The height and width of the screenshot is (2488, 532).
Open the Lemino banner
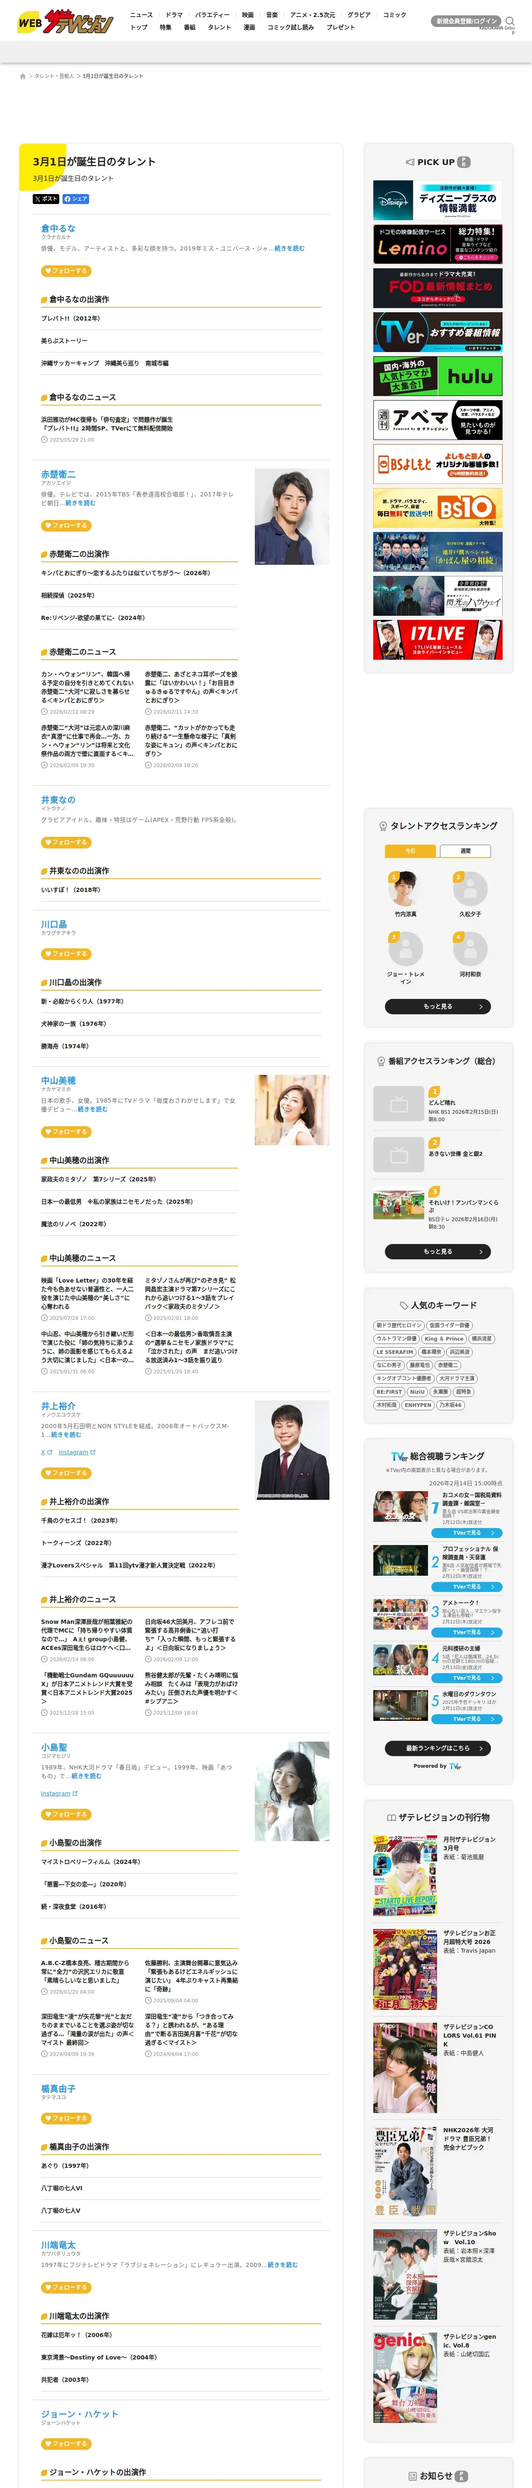tap(438, 244)
